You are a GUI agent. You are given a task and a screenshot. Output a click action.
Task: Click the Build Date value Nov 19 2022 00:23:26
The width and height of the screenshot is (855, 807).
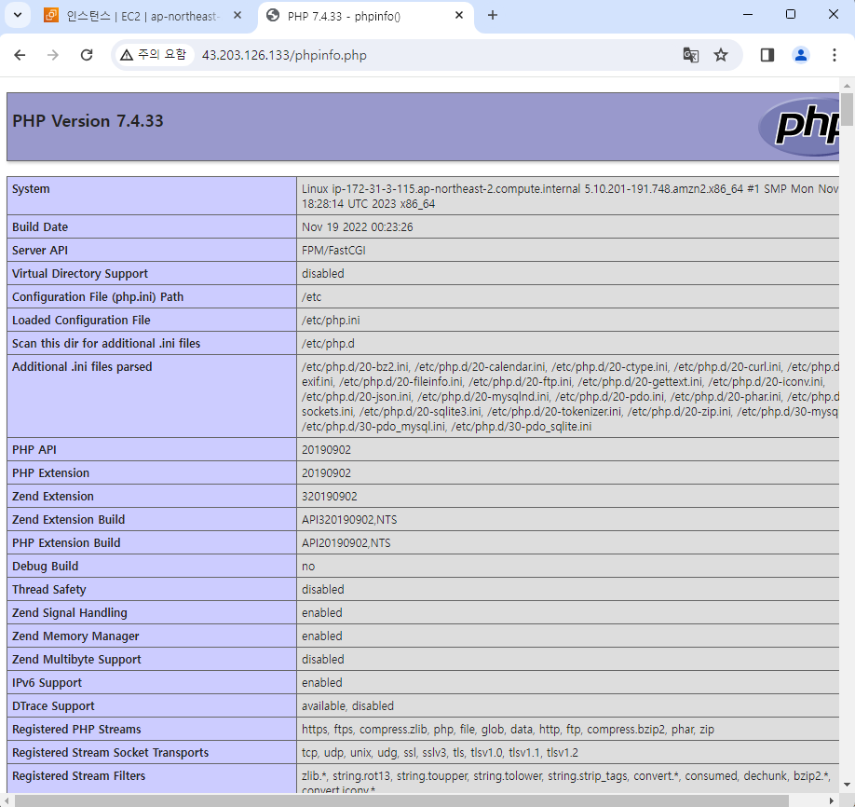(x=357, y=227)
